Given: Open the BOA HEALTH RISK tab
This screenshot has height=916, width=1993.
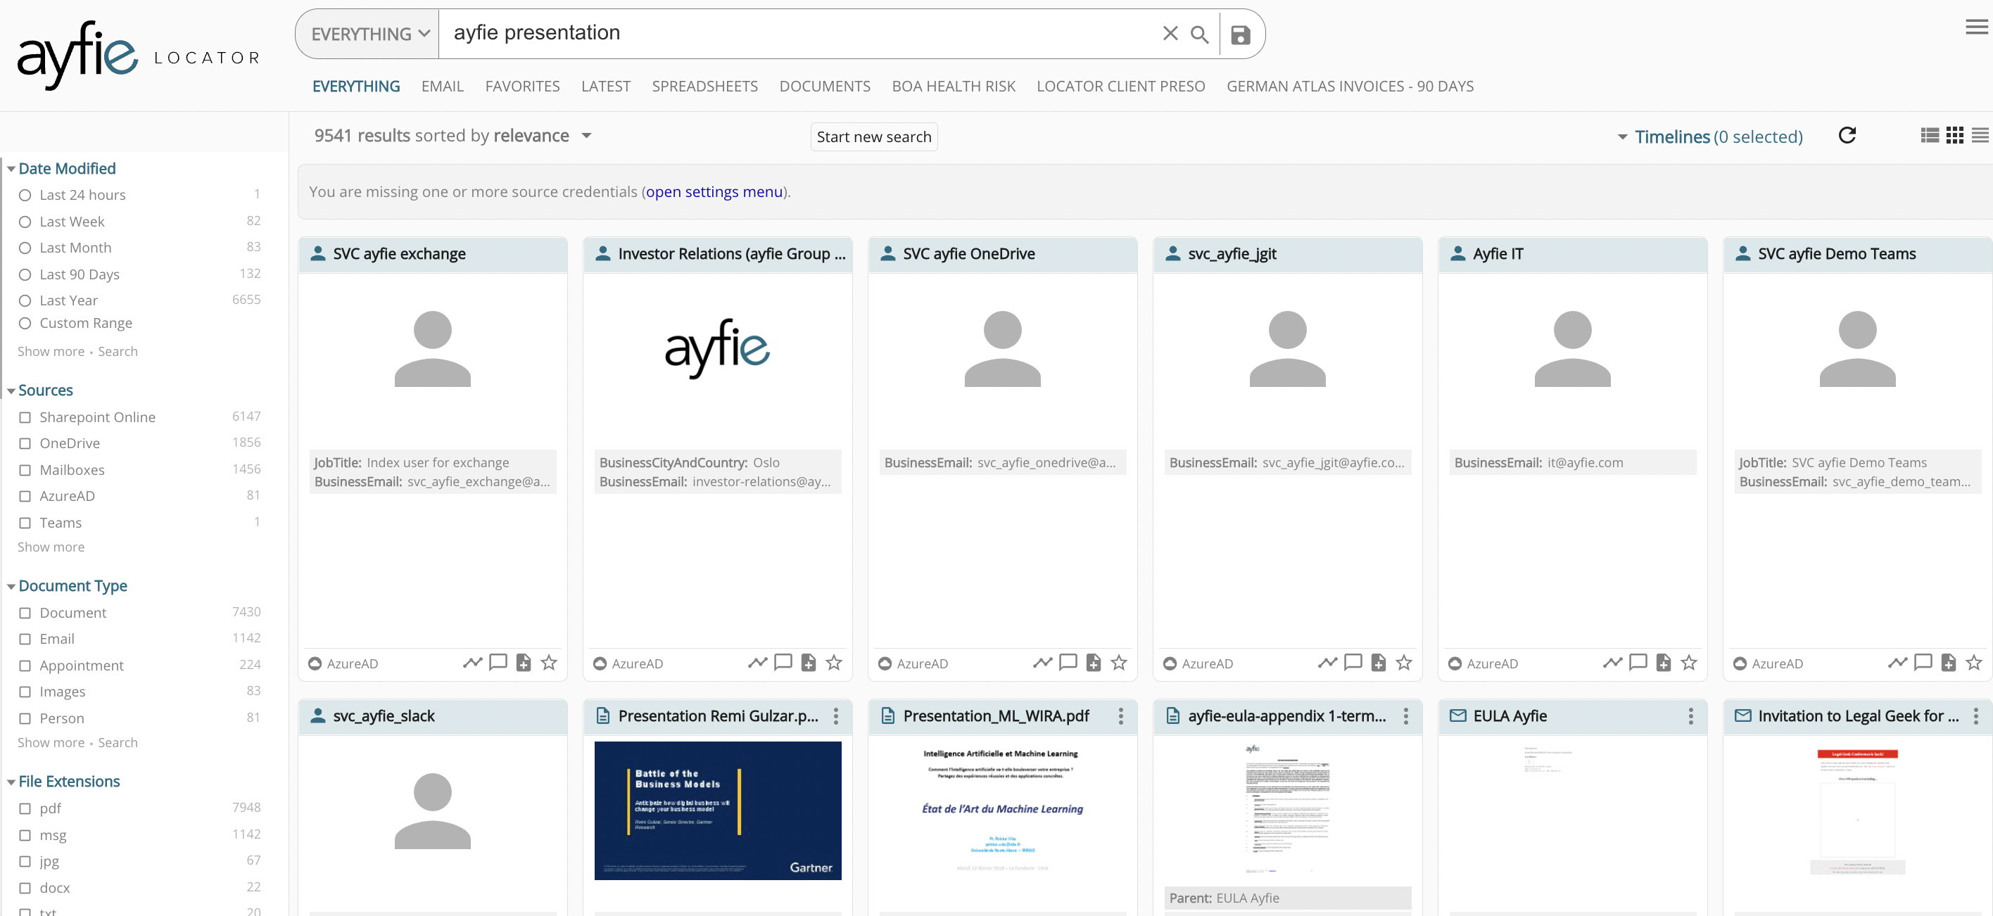Looking at the screenshot, I should click(953, 86).
